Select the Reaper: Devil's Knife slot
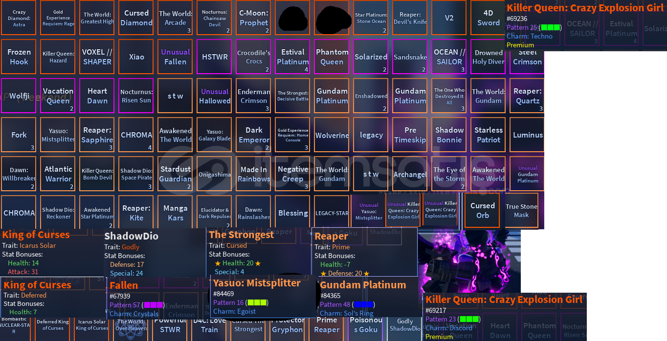Screen dimensions: 667x341 point(410,18)
